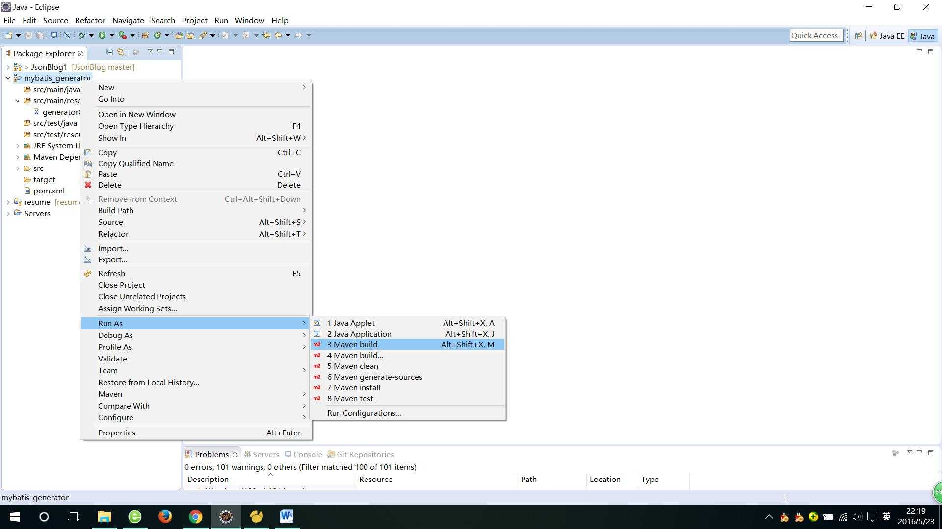Viewport: 942px width, 529px height.
Task: Click the New wizard toolbar icon
Action: tap(8, 35)
